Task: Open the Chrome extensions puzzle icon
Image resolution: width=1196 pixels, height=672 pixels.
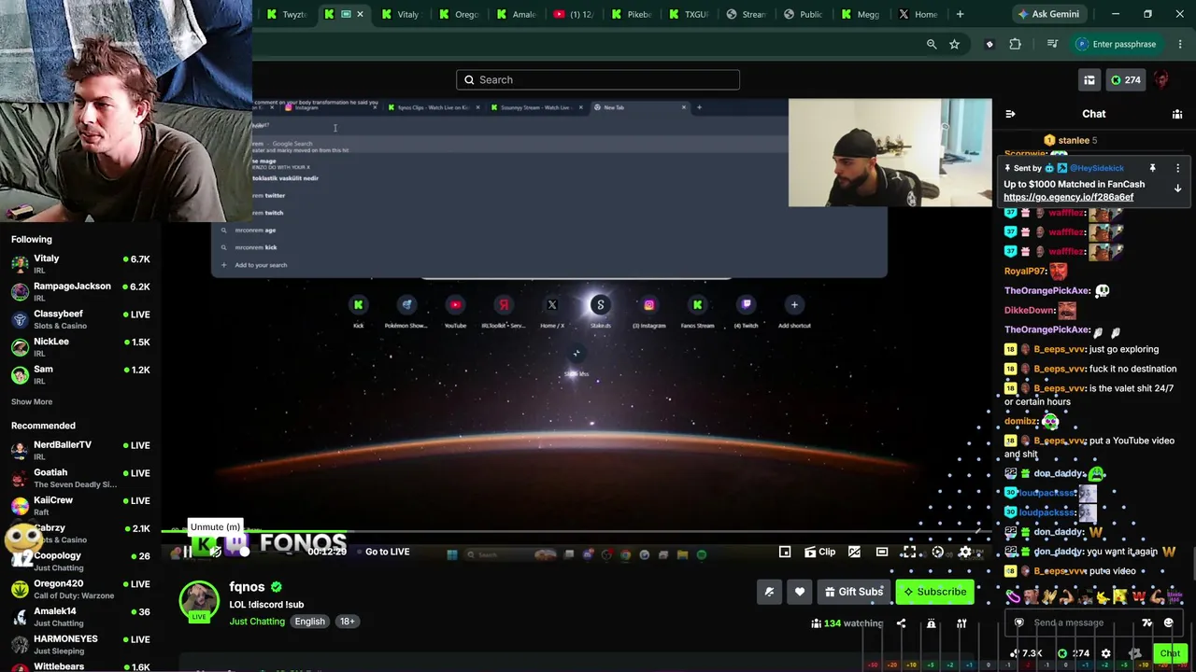Action: tap(1015, 44)
